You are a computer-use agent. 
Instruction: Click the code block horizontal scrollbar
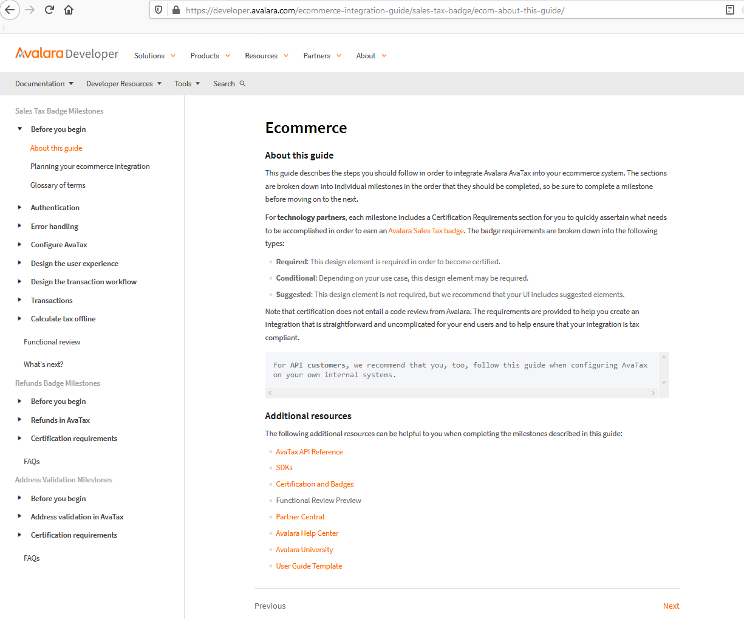[462, 393]
